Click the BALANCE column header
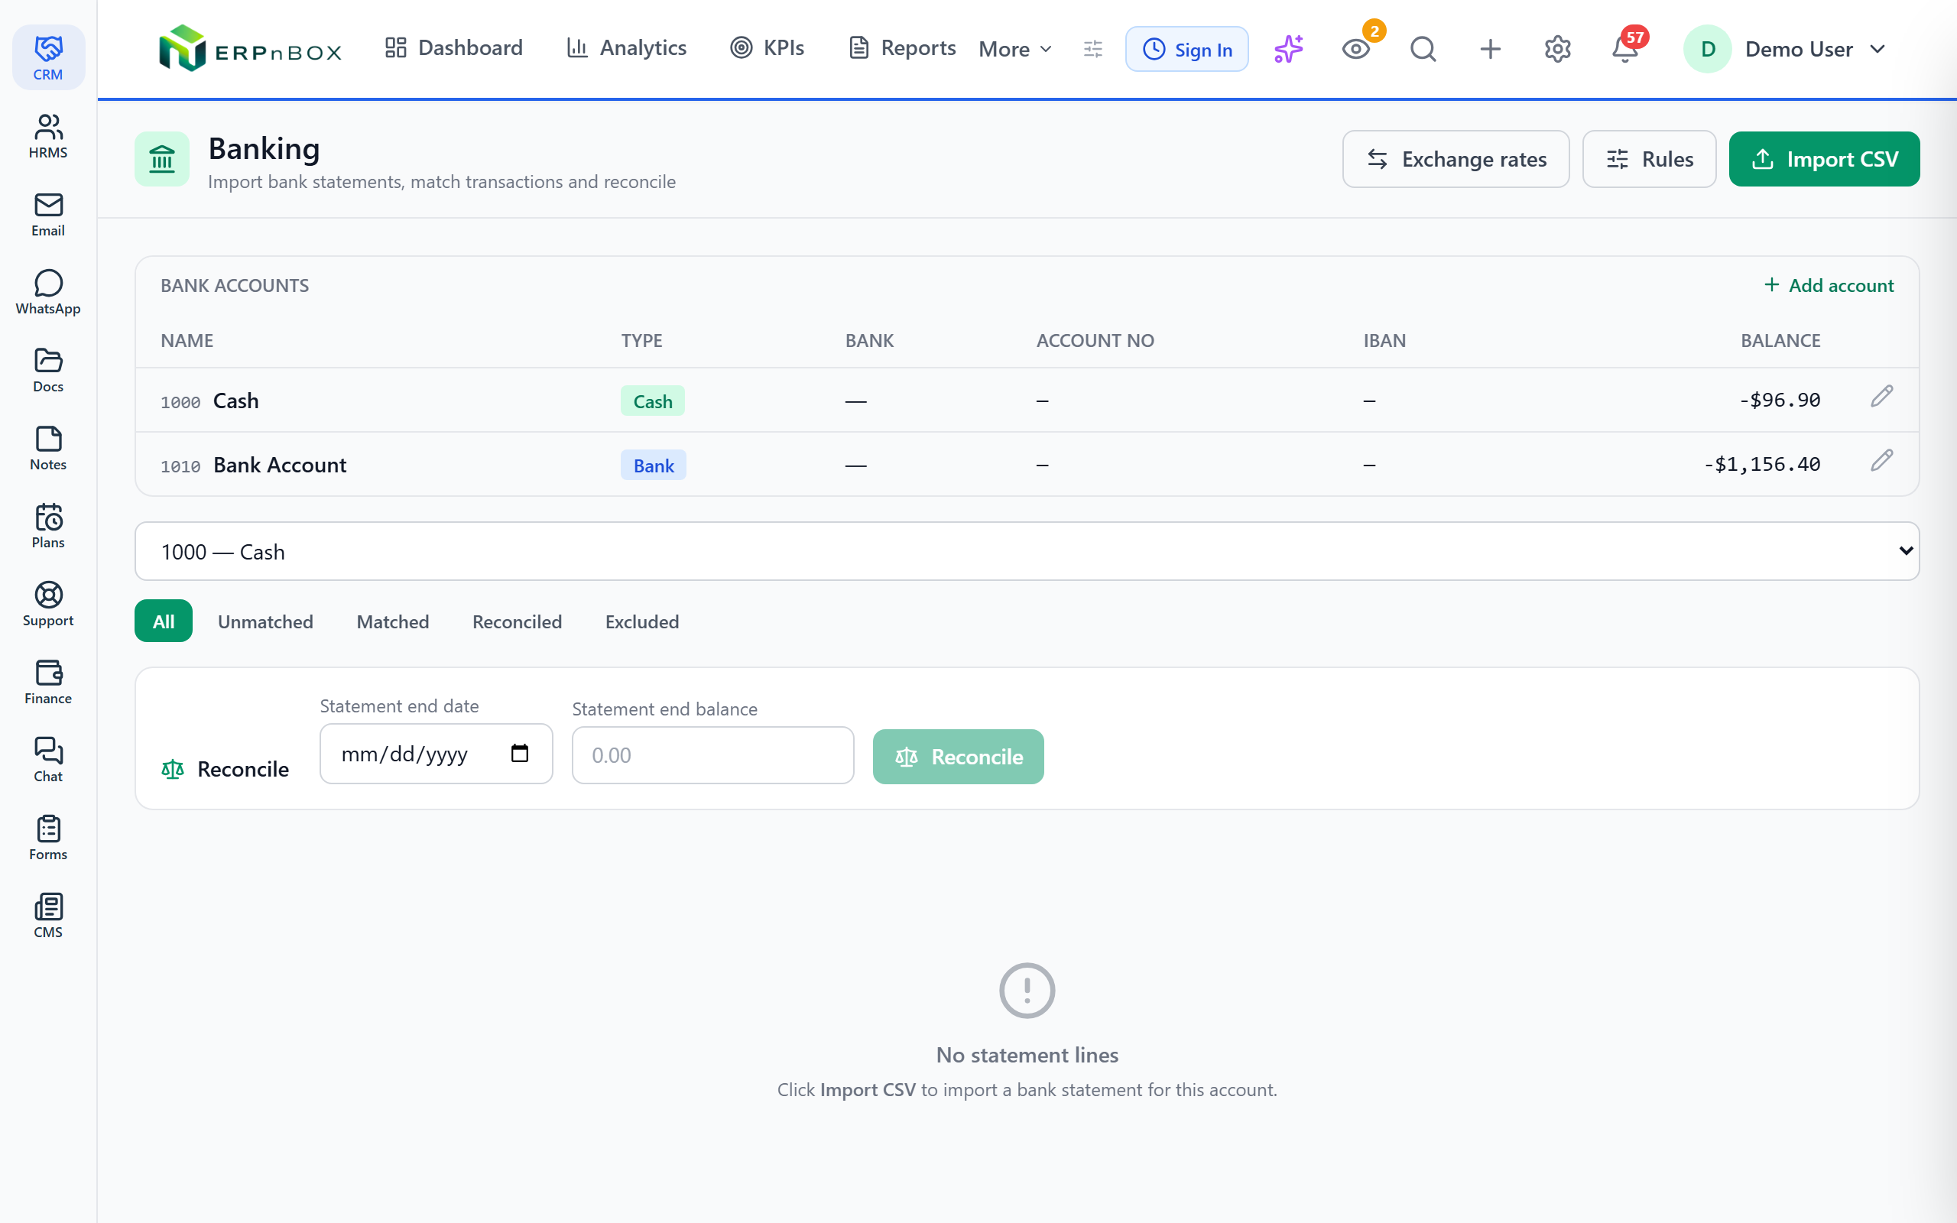 click(x=1780, y=341)
